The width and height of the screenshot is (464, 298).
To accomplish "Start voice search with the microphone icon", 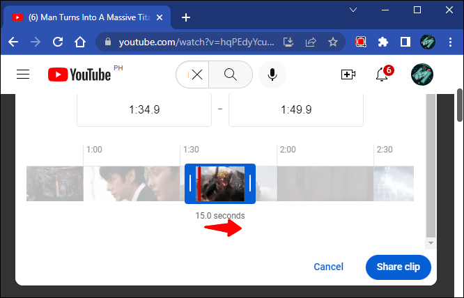I will [x=272, y=74].
